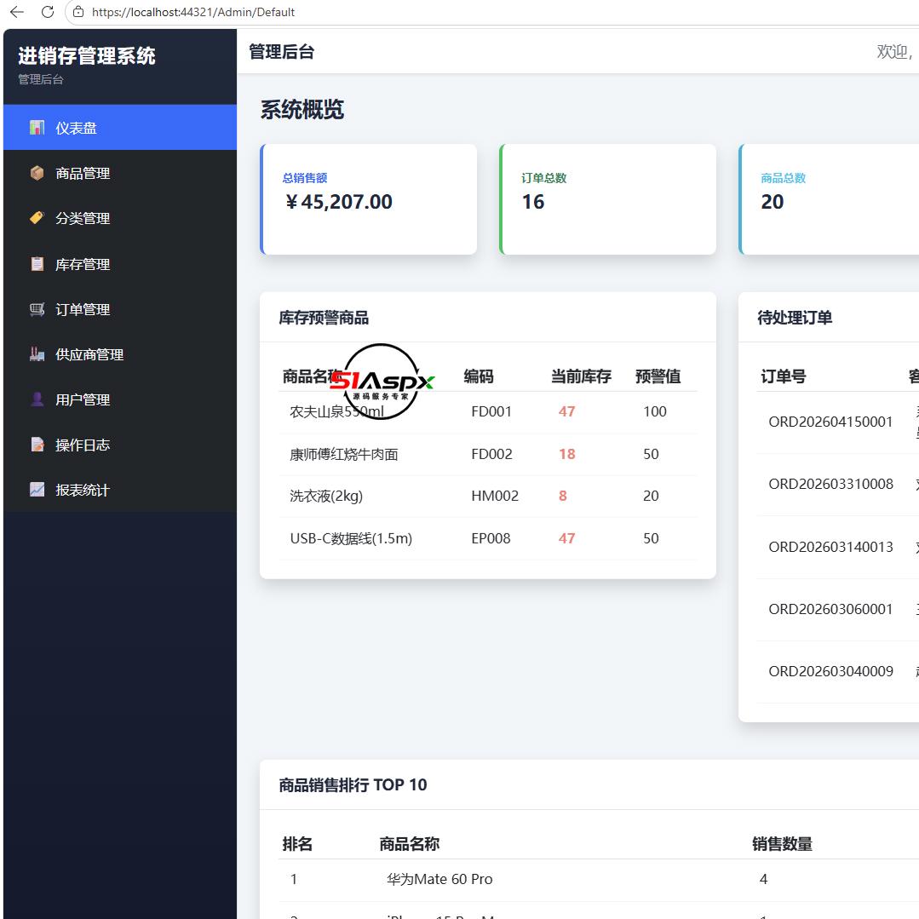Click the supplier management factory icon

(x=37, y=354)
